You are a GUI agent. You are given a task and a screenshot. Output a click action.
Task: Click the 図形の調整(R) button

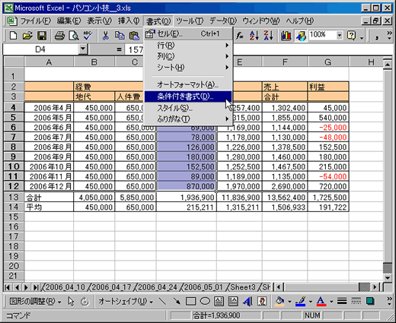click(35, 301)
